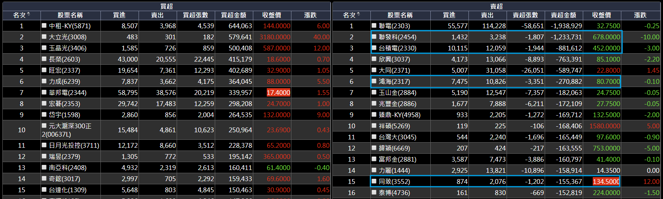Check the box next to 同致(3552)

coord(374,181)
